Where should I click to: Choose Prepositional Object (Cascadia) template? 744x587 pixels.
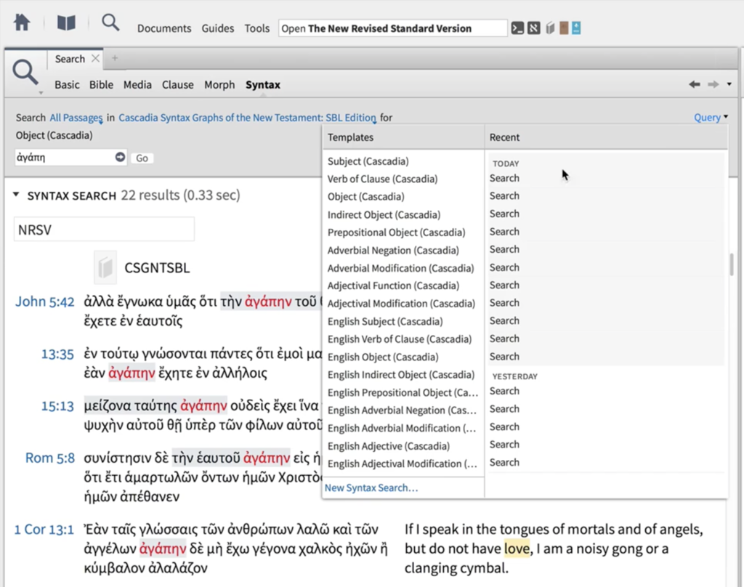pos(396,232)
